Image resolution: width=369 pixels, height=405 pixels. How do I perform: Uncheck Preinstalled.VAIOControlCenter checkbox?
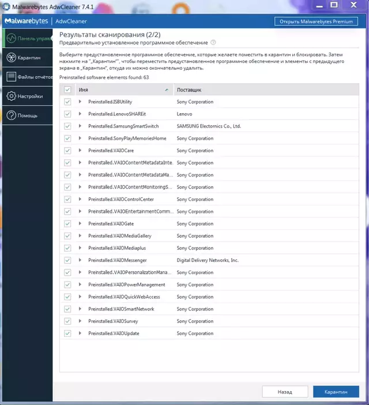[x=67, y=199]
